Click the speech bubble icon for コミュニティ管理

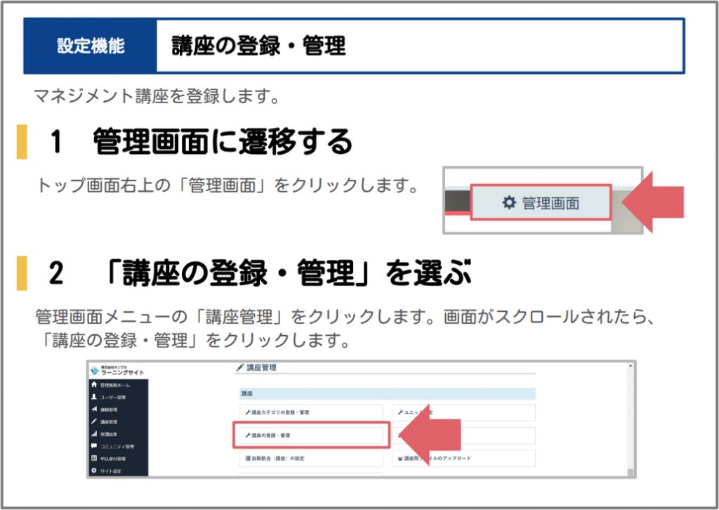(94, 446)
